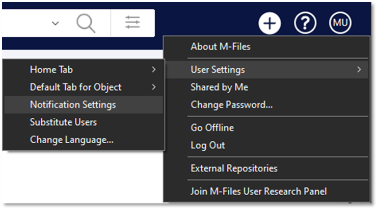The width and height of the screenshot is (378, 210).
Task: Click Change Password... in the menu
Action: (x=231, y=104)
